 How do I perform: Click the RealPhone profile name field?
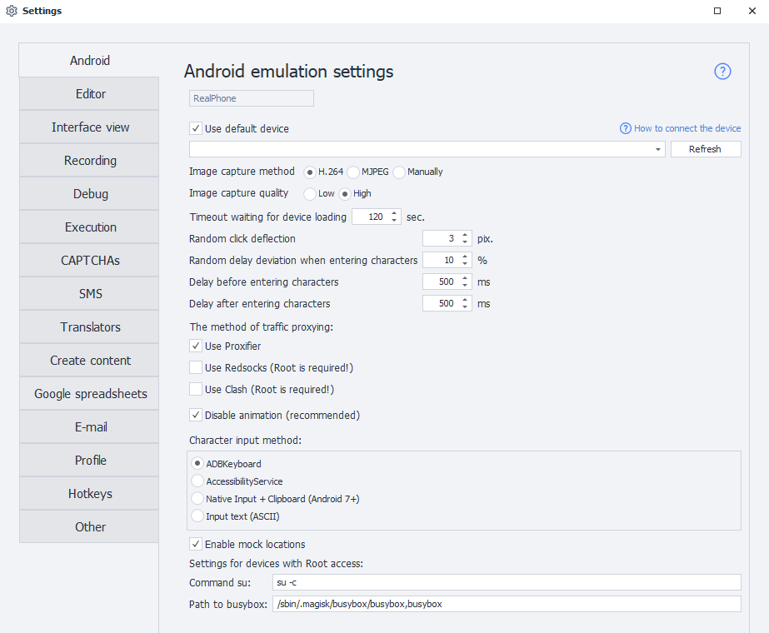[251, 98]
